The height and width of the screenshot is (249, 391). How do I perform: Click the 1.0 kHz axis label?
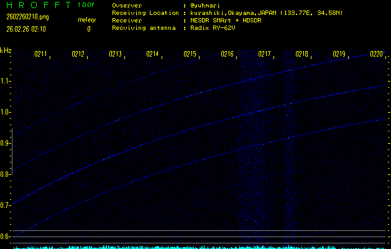pos(6,112)
